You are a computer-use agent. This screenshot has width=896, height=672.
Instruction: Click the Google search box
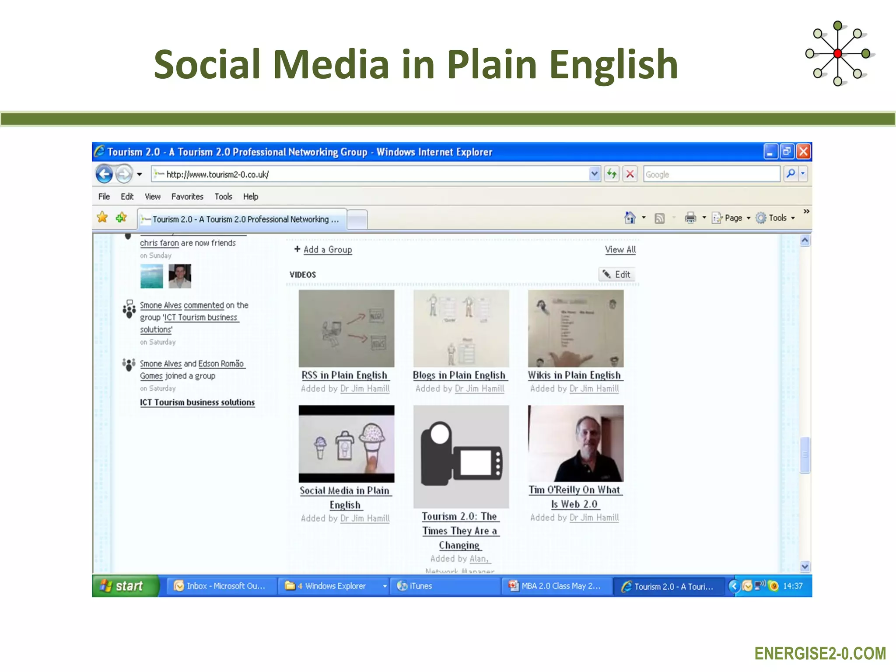point(711,174)
